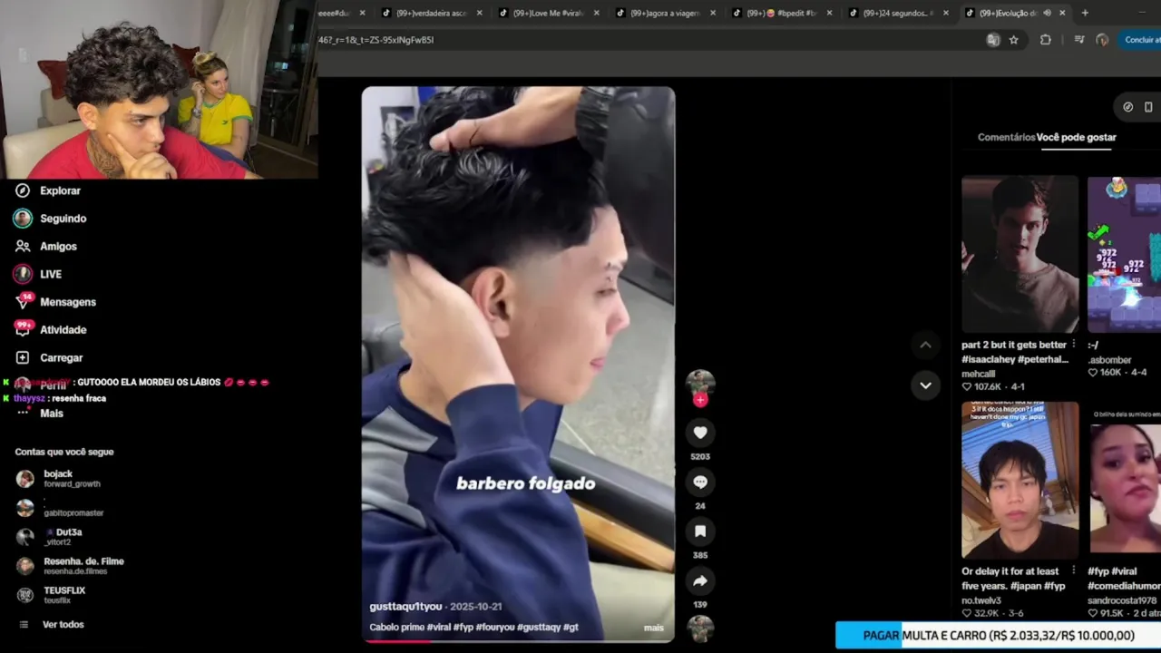This screenshot has height=653, width=1161.
Task: Open creator avatar above like button
Action: [700, 384]
